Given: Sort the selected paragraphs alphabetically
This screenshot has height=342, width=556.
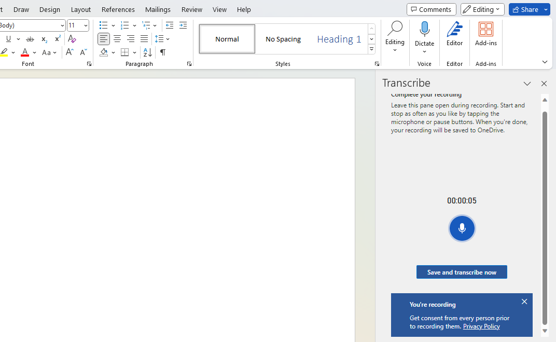Looking at the screenshot, I should tap(148, 52).
